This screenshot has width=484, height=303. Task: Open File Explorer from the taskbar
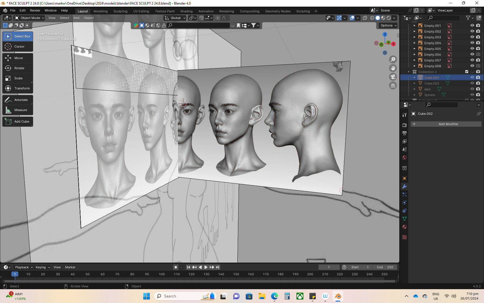[262, 296]
